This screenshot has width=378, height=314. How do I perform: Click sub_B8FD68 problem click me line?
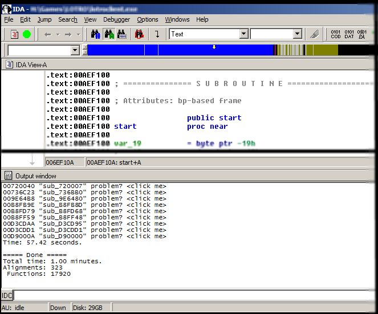point(84,211)
